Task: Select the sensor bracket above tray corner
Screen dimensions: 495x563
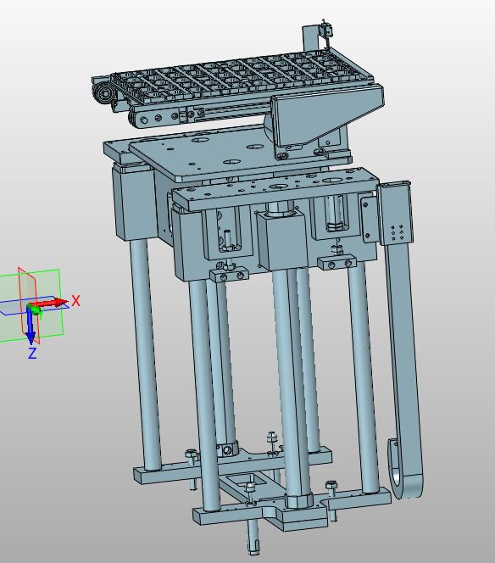Action: (318, 35)
